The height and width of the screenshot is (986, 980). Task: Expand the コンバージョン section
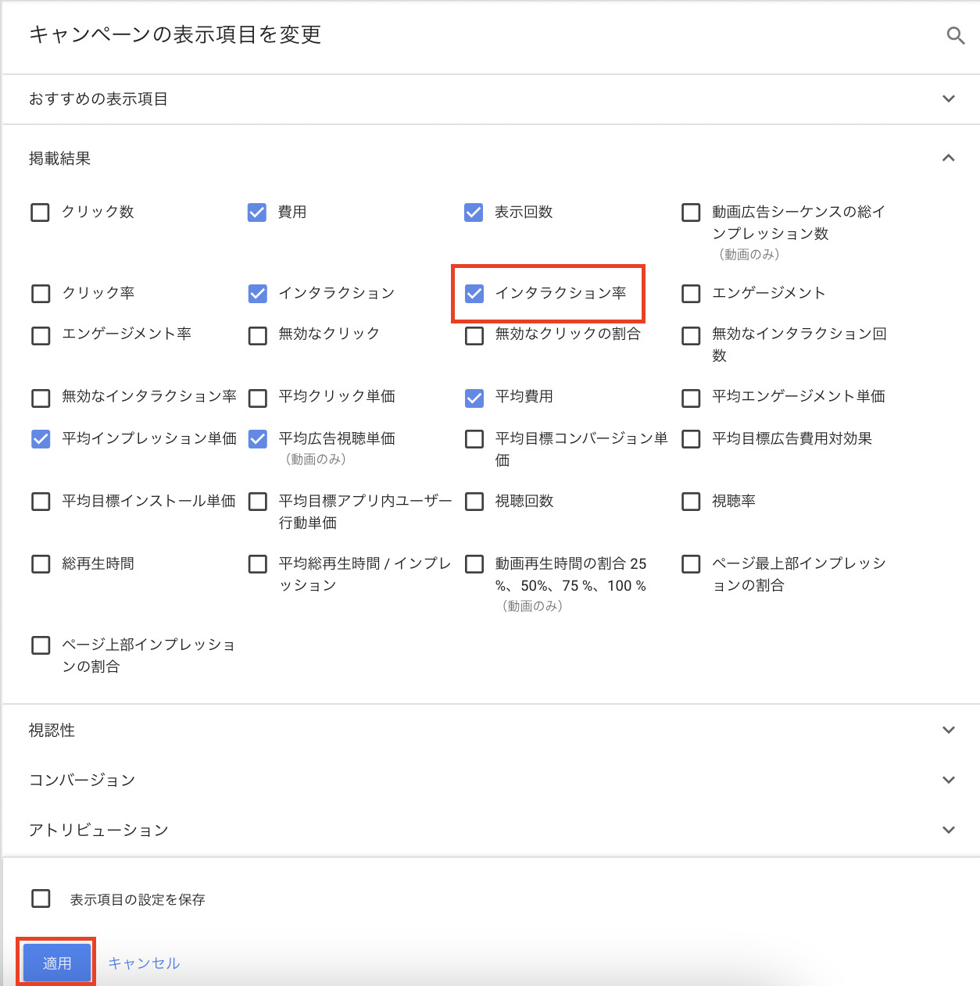tap(949, 781)
